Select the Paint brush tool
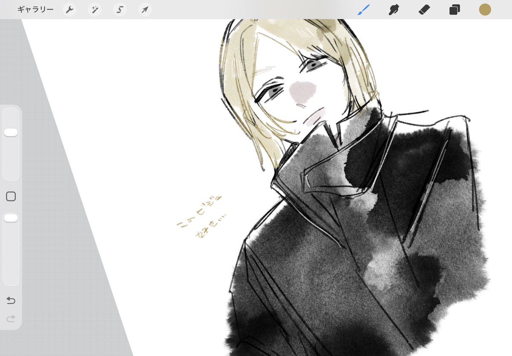The image size is (512, 356). (364, 9)
